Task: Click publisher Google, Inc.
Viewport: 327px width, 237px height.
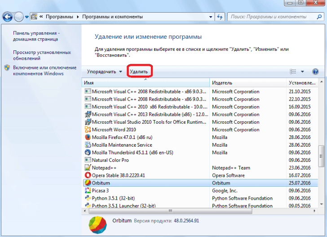Action: [225, 191]
